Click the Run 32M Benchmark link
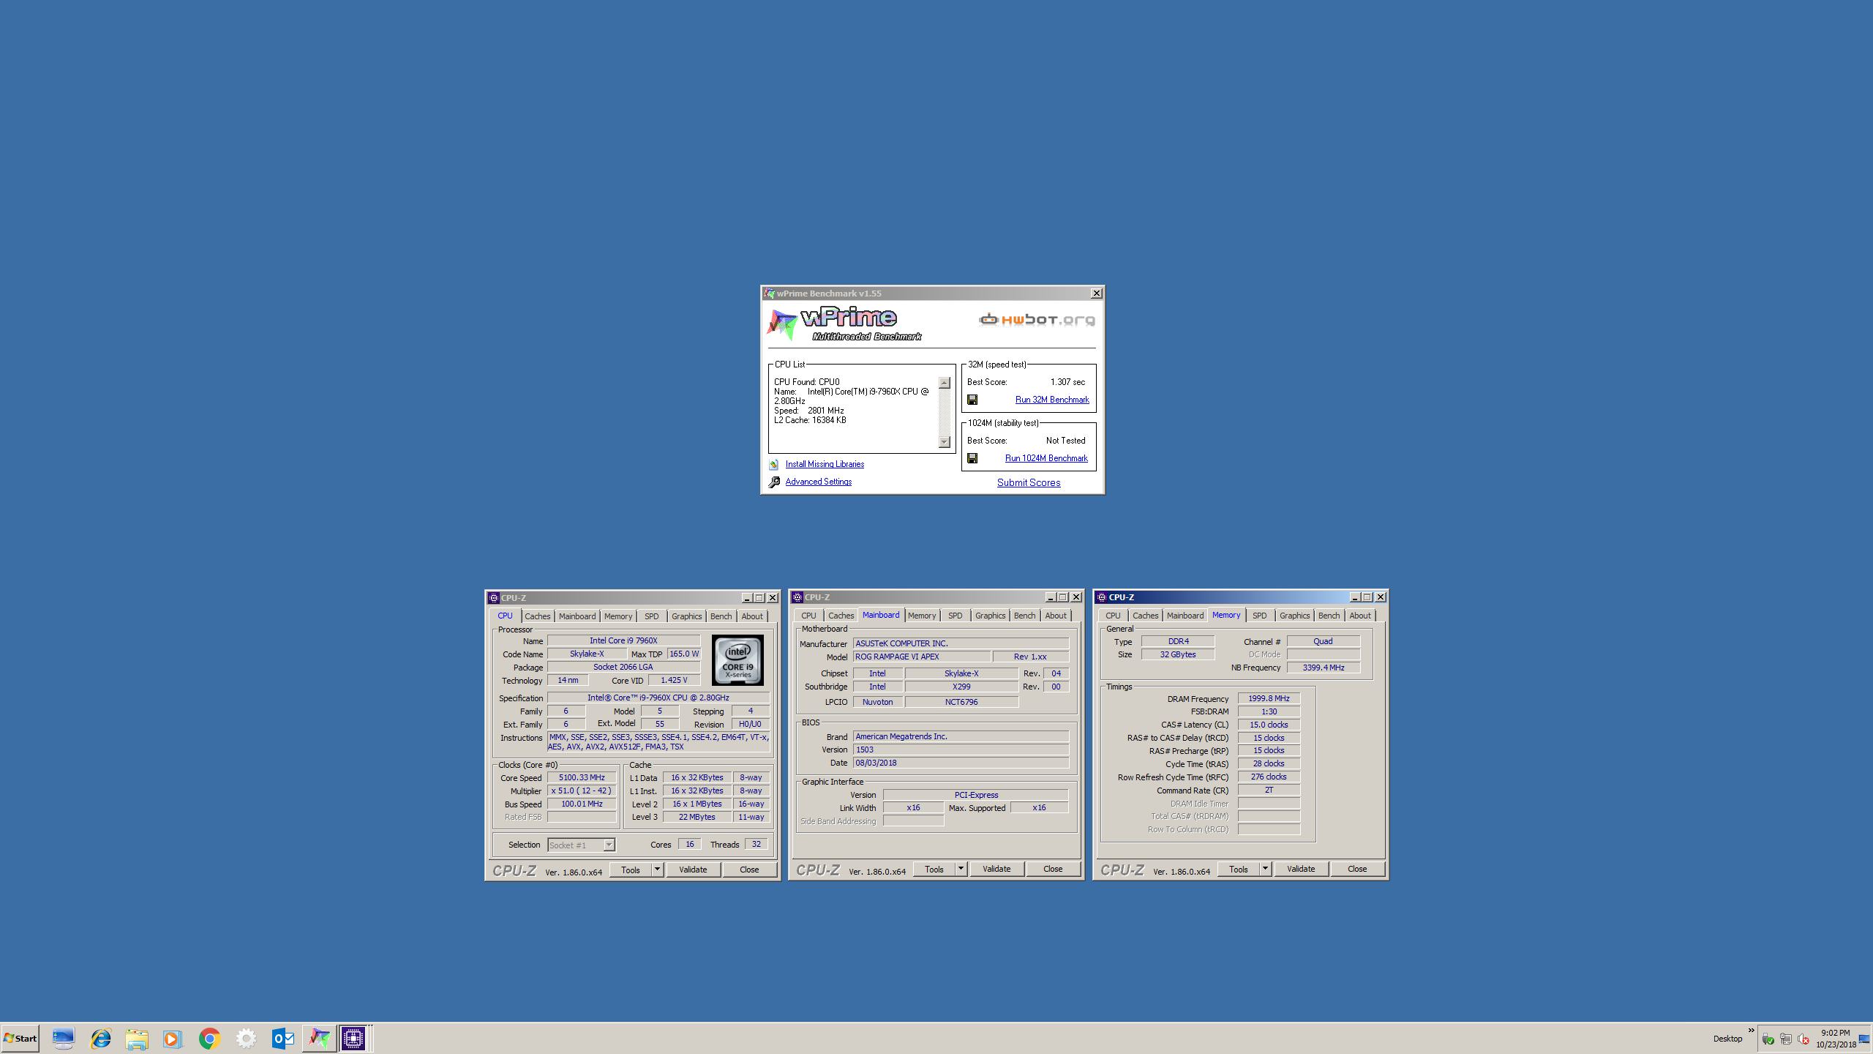Image resolution: width=1873 pixels, height=1054 pixels. pyautogui.click(x=1052, y=400)
